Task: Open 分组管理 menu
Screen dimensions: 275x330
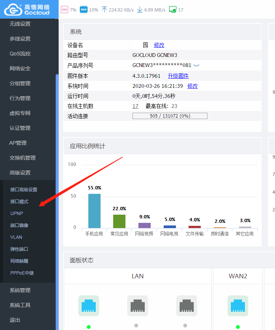Action: 20,83
